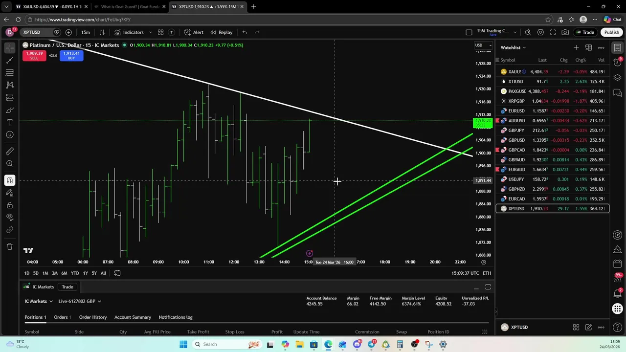Open the Fibonacci tools group
The height and width of the screenshot is (352, 626).
click(x=10, y=72)
